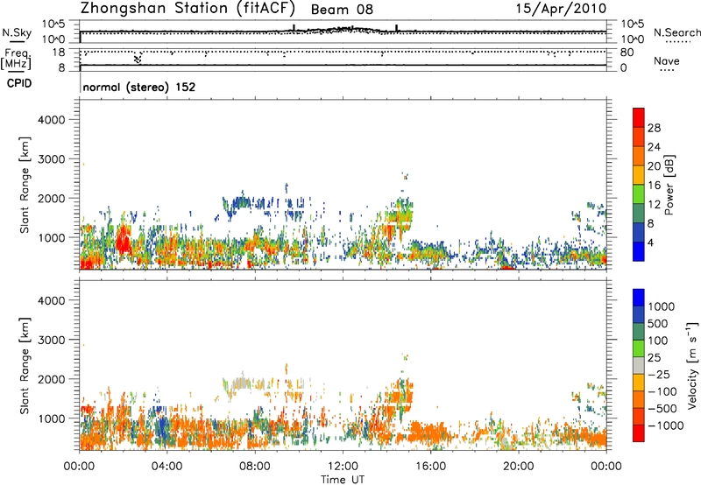
Task: Click the '4000' tick on the power panel axis
Action: click(x=52, y=120)
